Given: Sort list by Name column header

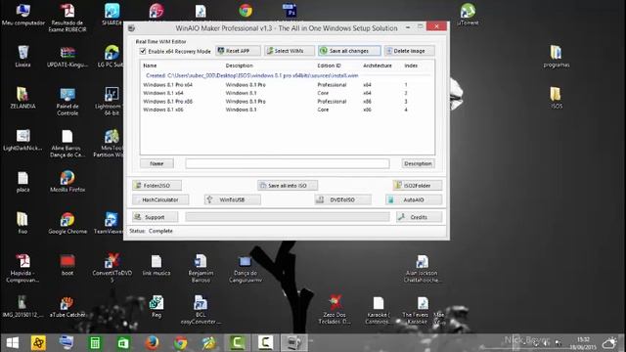Looking at the screenshot, I should pos(150,66).
